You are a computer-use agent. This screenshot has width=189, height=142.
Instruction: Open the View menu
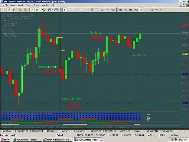13,5
